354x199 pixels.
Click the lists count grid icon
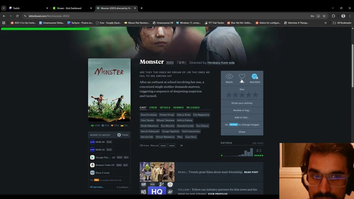pos(103,125)
